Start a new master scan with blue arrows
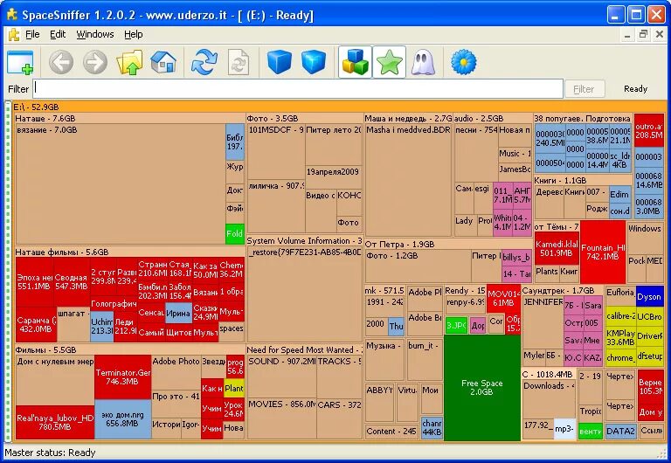 point(204,63)
